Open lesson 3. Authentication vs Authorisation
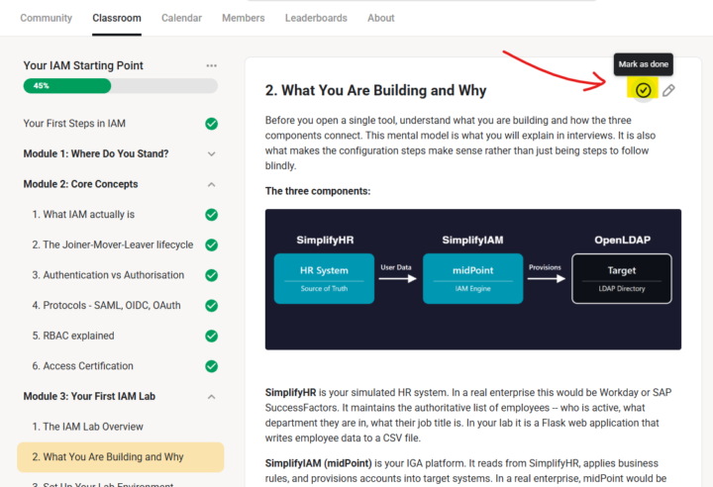The image size is (713, 487). pyautogui.click(x=108, y=275)
